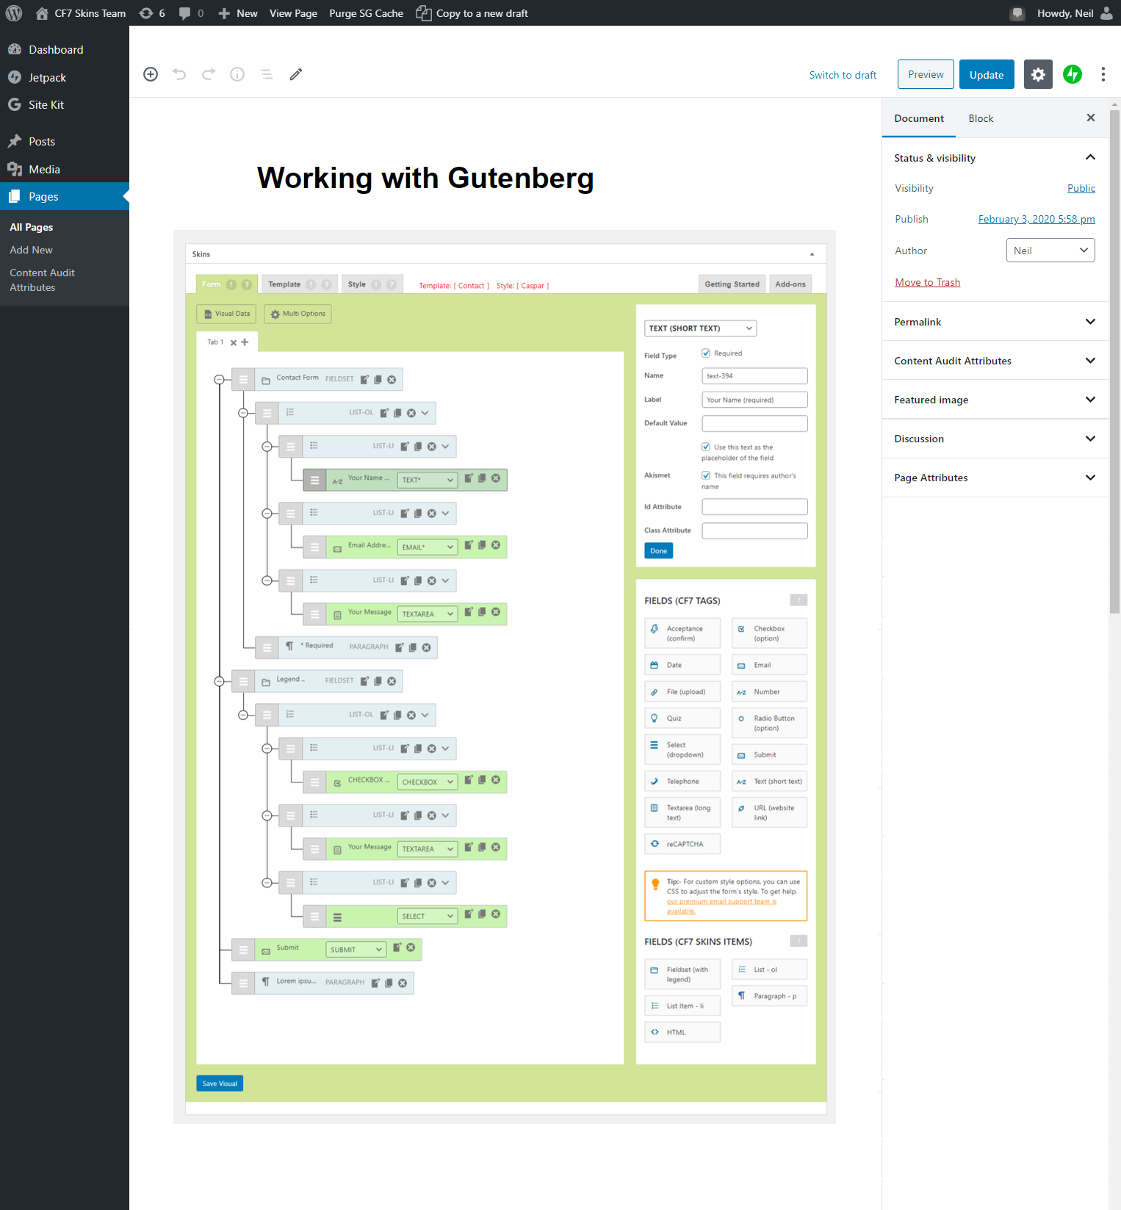Image resolution: width=1121 pixels, height=1210 pixels.
Task: Open the Author dropdown showing Neil
Action: [x=1050, y=251]
